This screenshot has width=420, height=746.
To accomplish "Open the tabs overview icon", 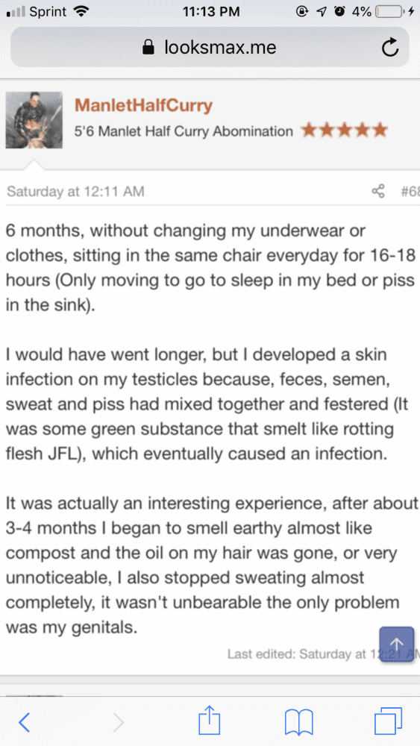I will [x=388, y=721].
